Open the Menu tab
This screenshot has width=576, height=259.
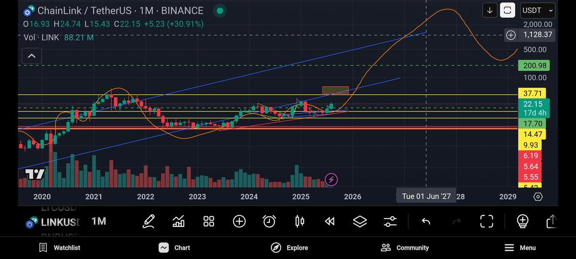(x=520, y=247)
